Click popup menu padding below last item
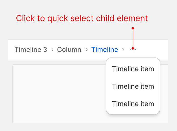 [x=133, y=111]
